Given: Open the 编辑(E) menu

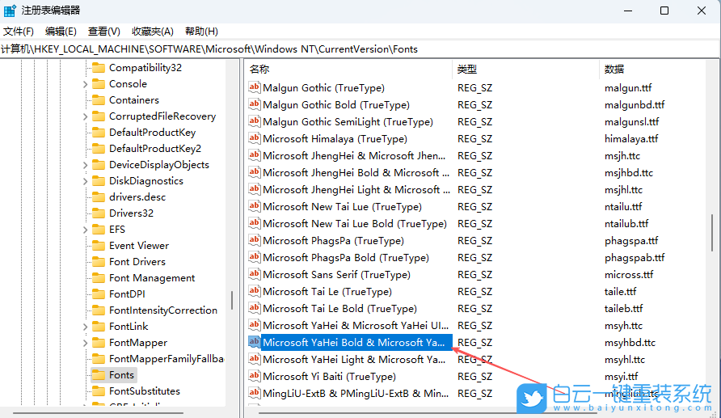Looking at the screenshot, I should tap(61, 32).
